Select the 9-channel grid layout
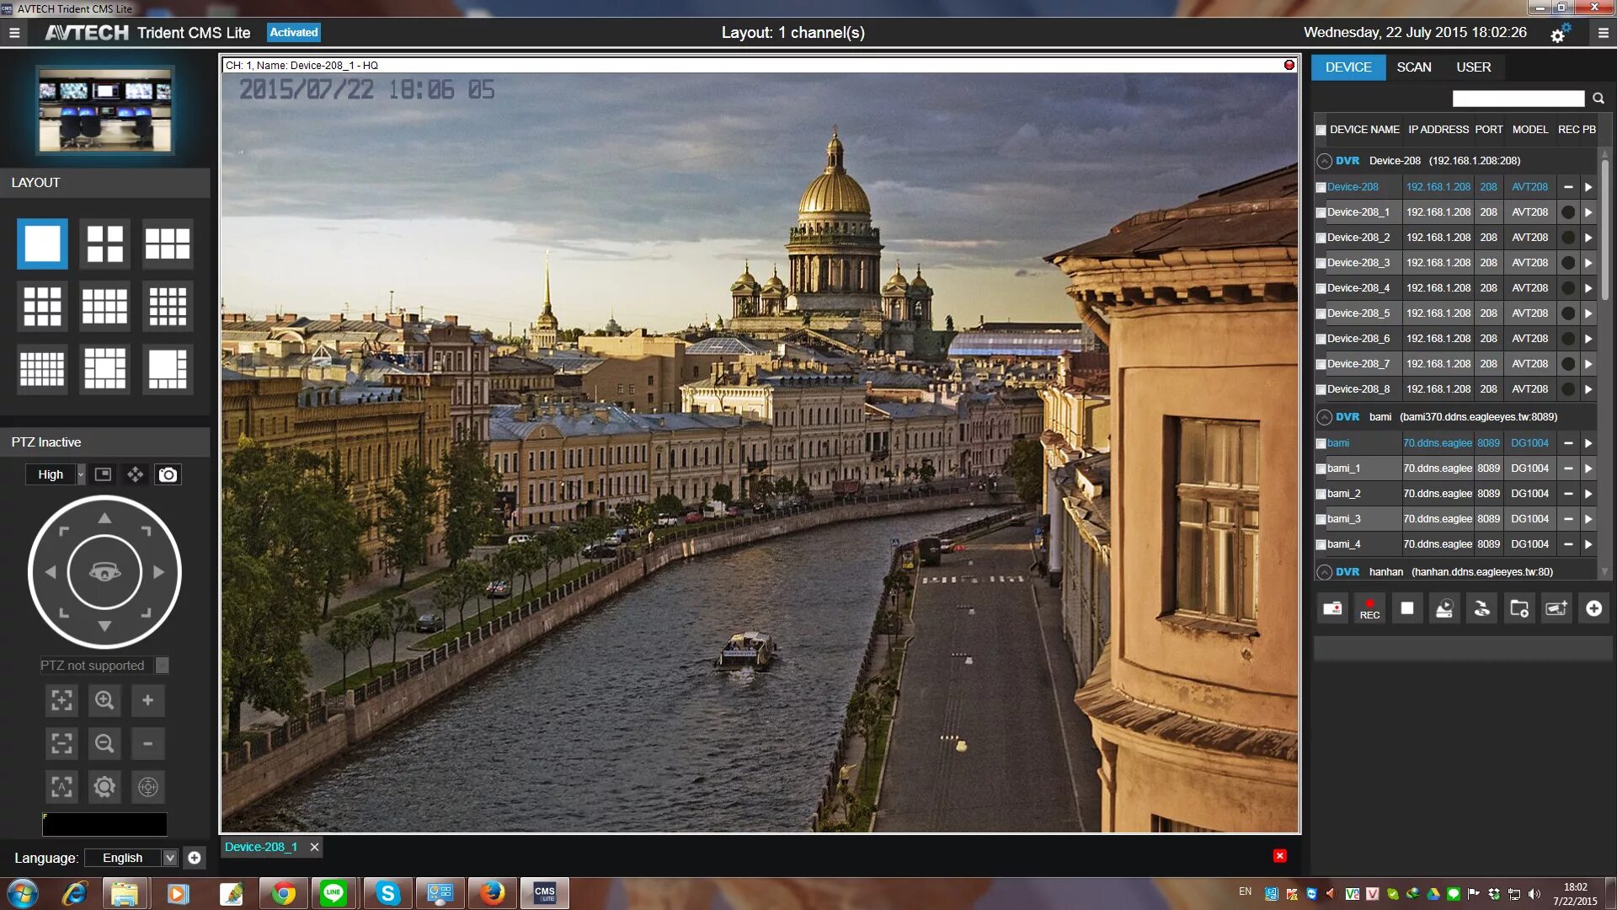Image resolution: width=1617 pixels, height=910 pixels. pos(42,306)
